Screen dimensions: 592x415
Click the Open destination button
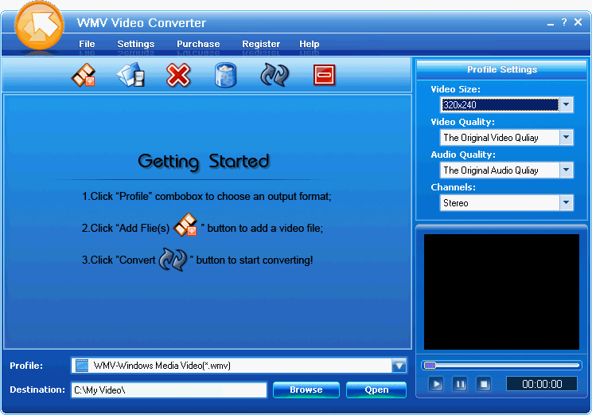[376, 390]
